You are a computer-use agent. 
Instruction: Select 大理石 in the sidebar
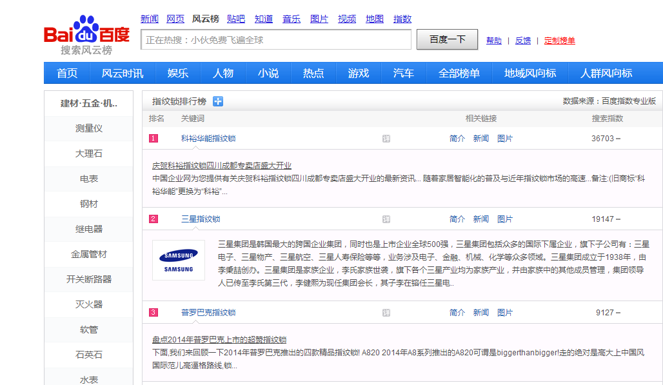89,154
